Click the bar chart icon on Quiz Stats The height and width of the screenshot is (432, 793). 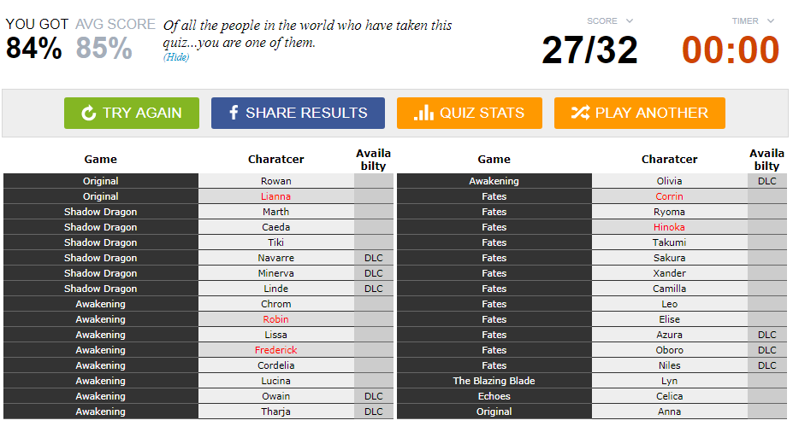[423, 113]
